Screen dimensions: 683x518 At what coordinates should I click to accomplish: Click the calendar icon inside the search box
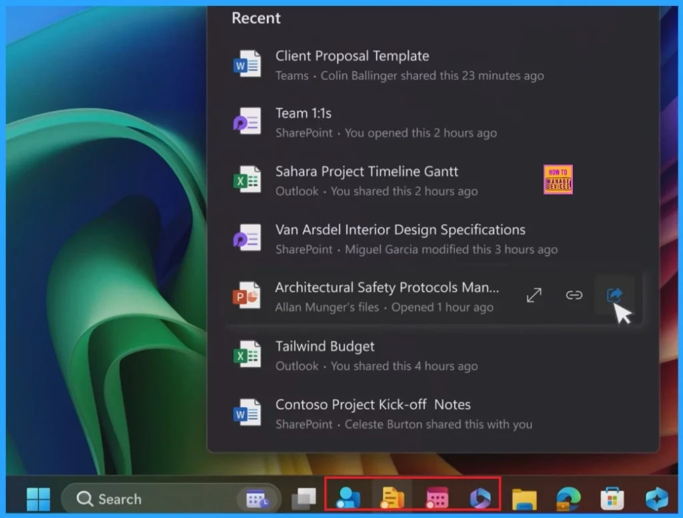257,499
